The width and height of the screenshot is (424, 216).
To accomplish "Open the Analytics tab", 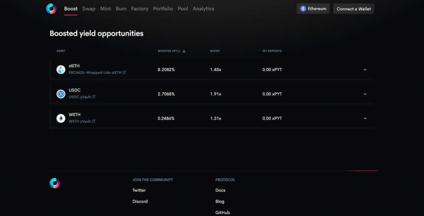I will click(x=203, y=9).
